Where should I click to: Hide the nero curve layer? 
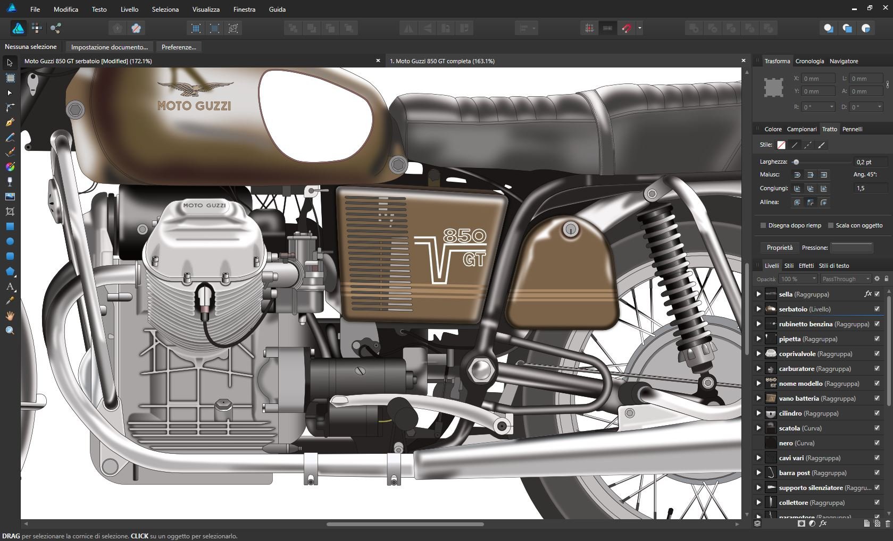(x=877, y=443)
